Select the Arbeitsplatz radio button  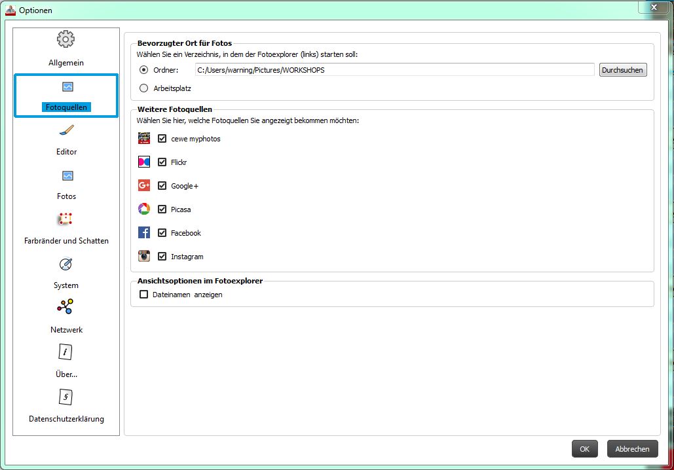(x=144, y=88)
